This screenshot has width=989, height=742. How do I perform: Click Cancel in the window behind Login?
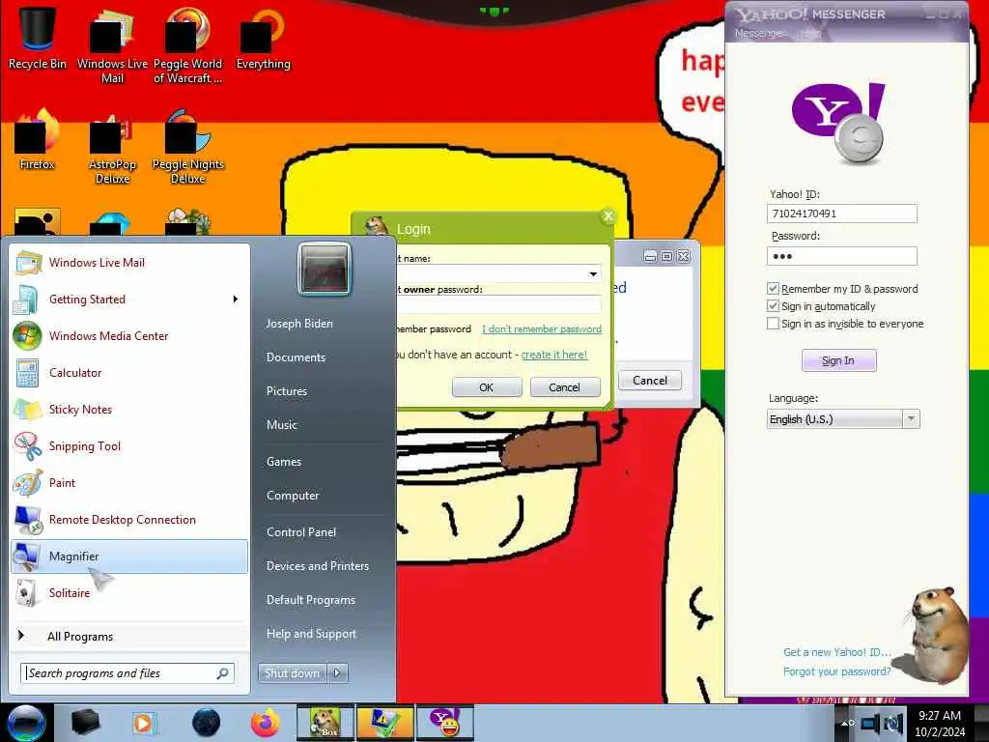[x=650, y=380]
